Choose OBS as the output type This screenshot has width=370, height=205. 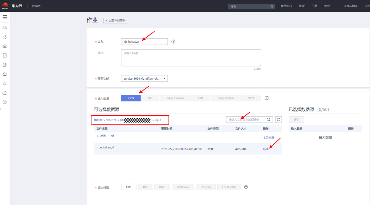point(129,187)
